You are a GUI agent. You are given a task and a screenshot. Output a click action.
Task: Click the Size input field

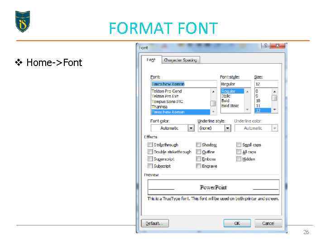(x=266, y=84)
